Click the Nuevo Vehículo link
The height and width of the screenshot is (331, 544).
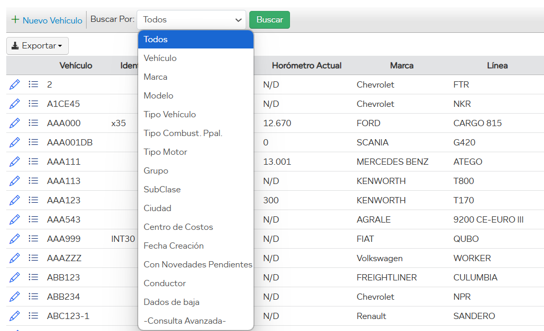tap(51, 20)
